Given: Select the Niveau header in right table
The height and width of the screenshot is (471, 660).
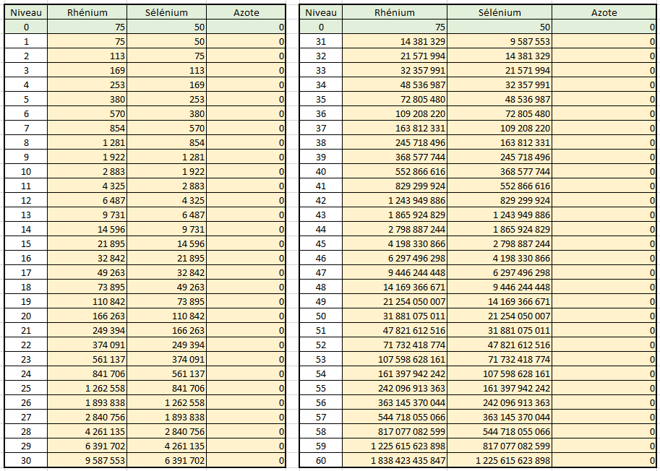Looking at the screenshot, I should click(321, 12).
